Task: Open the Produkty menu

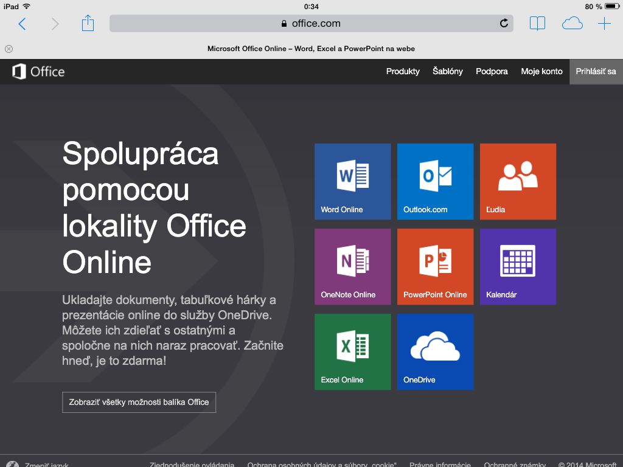Action: pos(403,72)
